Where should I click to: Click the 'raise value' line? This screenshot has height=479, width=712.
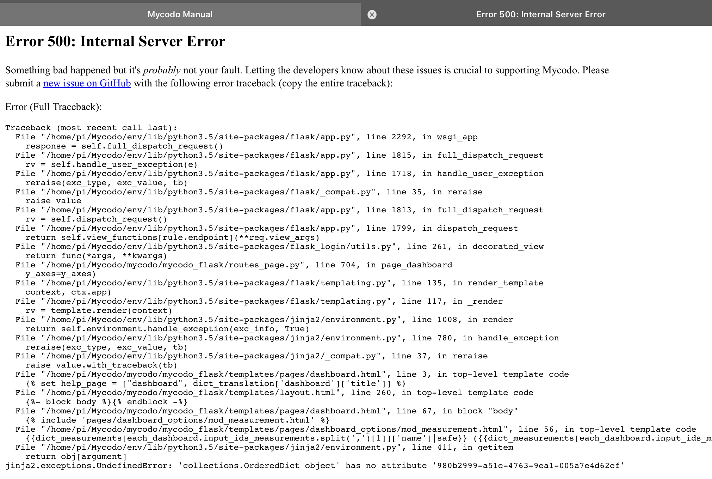[x=53, y=201]
